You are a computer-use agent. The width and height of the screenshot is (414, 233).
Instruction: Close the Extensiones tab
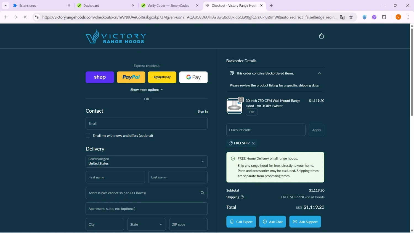coord(69,6)
